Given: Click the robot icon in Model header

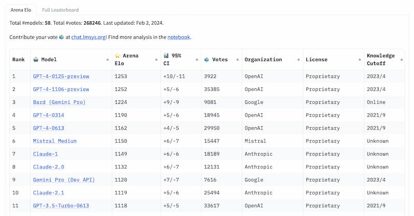Looking at the screenshot, I should (36, 59).
